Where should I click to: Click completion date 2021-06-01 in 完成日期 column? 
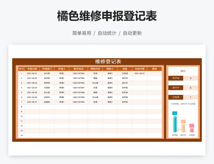coord(139,74)
